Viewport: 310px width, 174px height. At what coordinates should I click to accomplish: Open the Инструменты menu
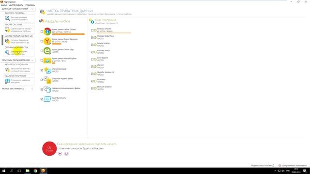pos(16,5)
